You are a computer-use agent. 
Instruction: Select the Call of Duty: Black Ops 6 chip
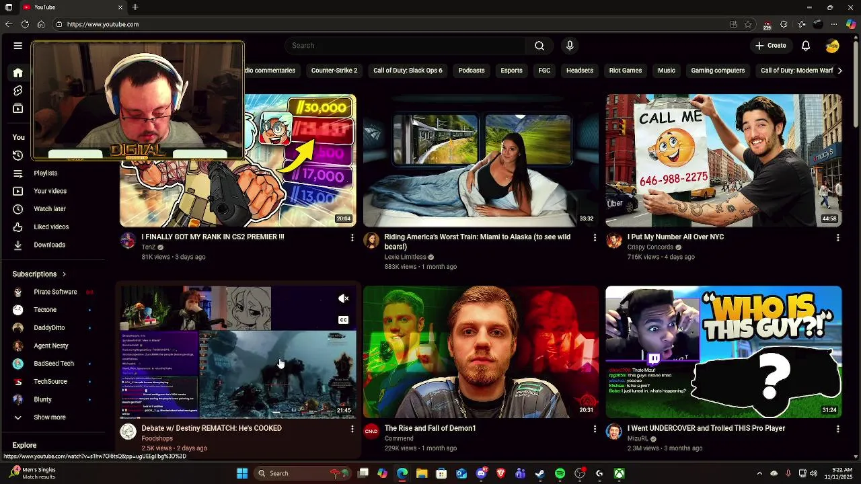click(408, 71)
